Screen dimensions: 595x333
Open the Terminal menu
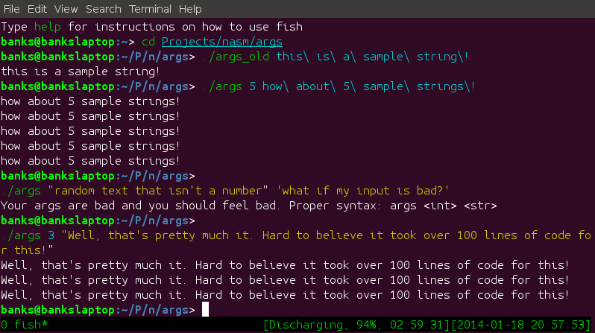point(150,9)
